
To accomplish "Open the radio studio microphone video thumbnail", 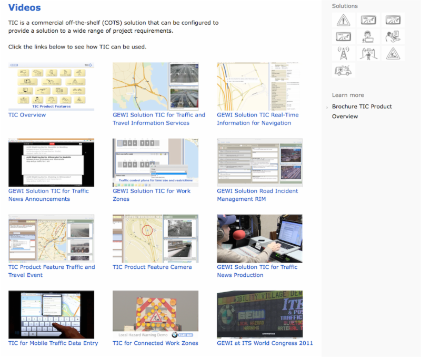I will 259,238.
